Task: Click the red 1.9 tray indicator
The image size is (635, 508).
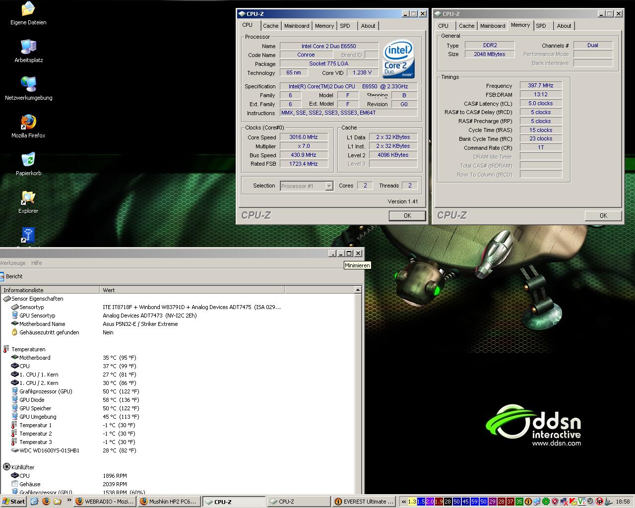Action: coord(439,502)
